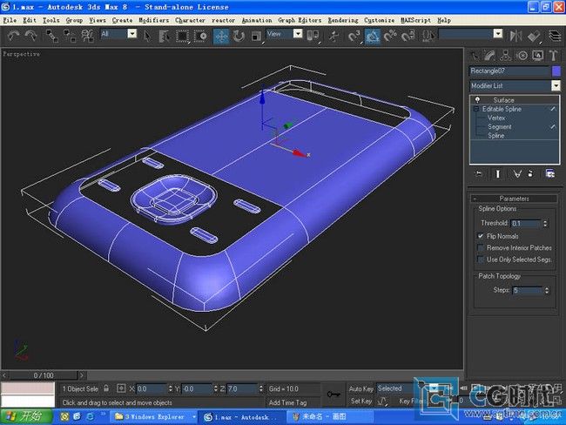Open the File menu
Image resolution: width=566 pixels, height=425 pixels.
click(10, 20)
